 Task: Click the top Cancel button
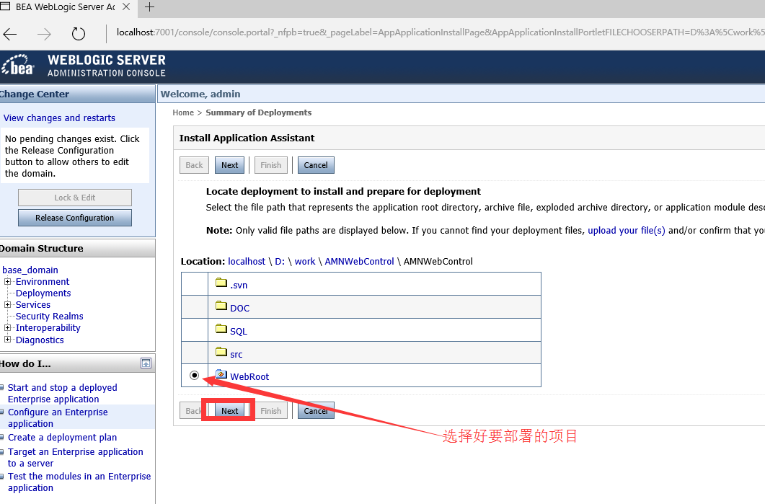(x=316, y=165)
